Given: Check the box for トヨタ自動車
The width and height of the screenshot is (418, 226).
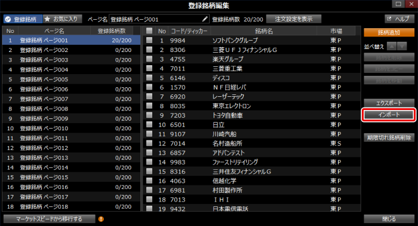Looking at the screenshot, I should [x=149, y=115].
